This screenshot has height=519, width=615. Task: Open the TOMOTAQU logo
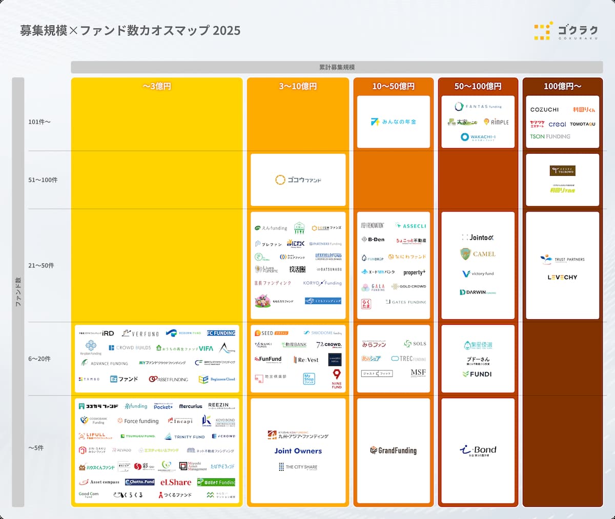pos(583,124)
